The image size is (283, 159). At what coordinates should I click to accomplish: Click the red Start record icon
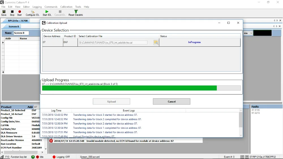tap(20, 12)
